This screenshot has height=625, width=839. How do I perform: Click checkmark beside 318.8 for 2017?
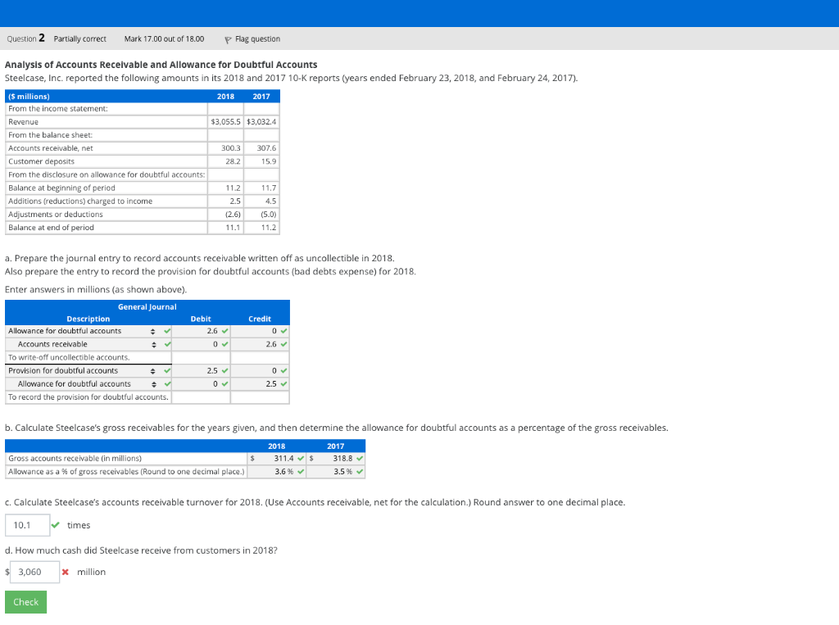[360, 458]
